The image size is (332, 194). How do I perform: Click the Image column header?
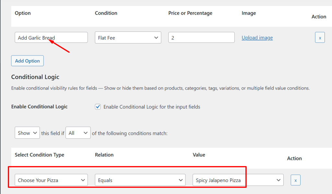[x=249, y=13]
